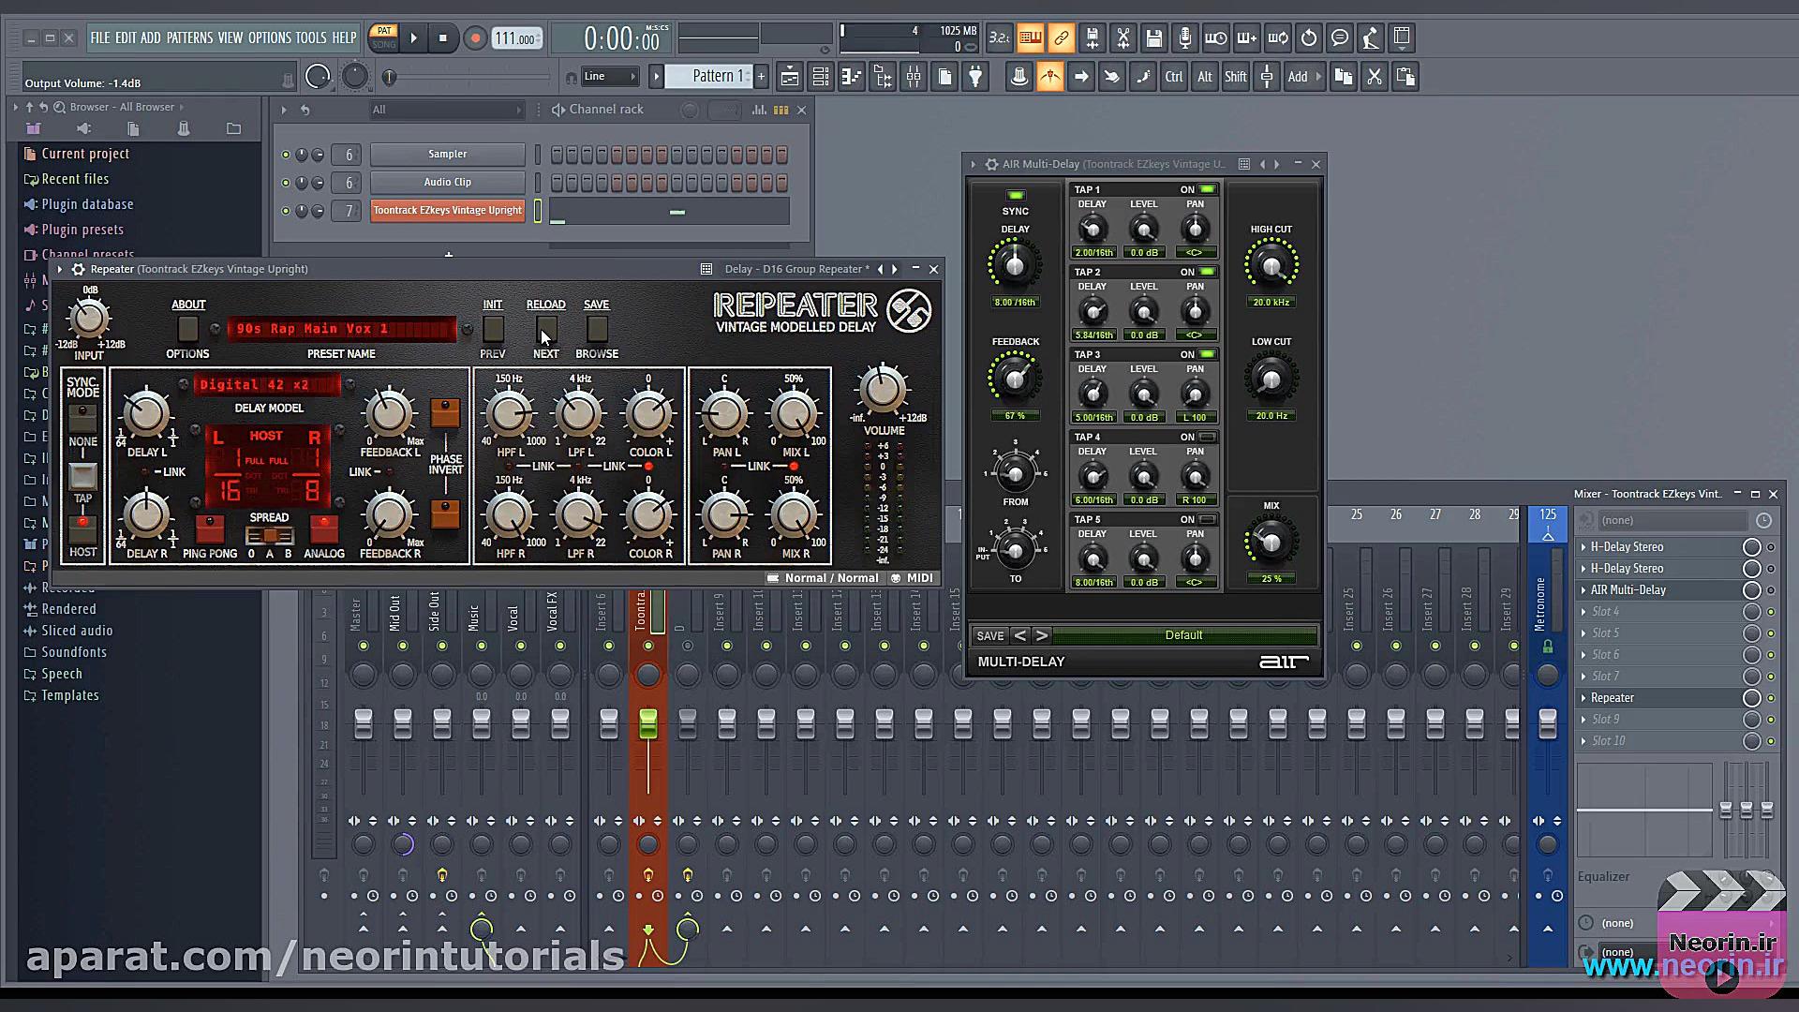The image size is (1799, 1012).
Task: Toggle the SYNC button in AIR Multi-Delay
Action: [x=1015, y=196]
